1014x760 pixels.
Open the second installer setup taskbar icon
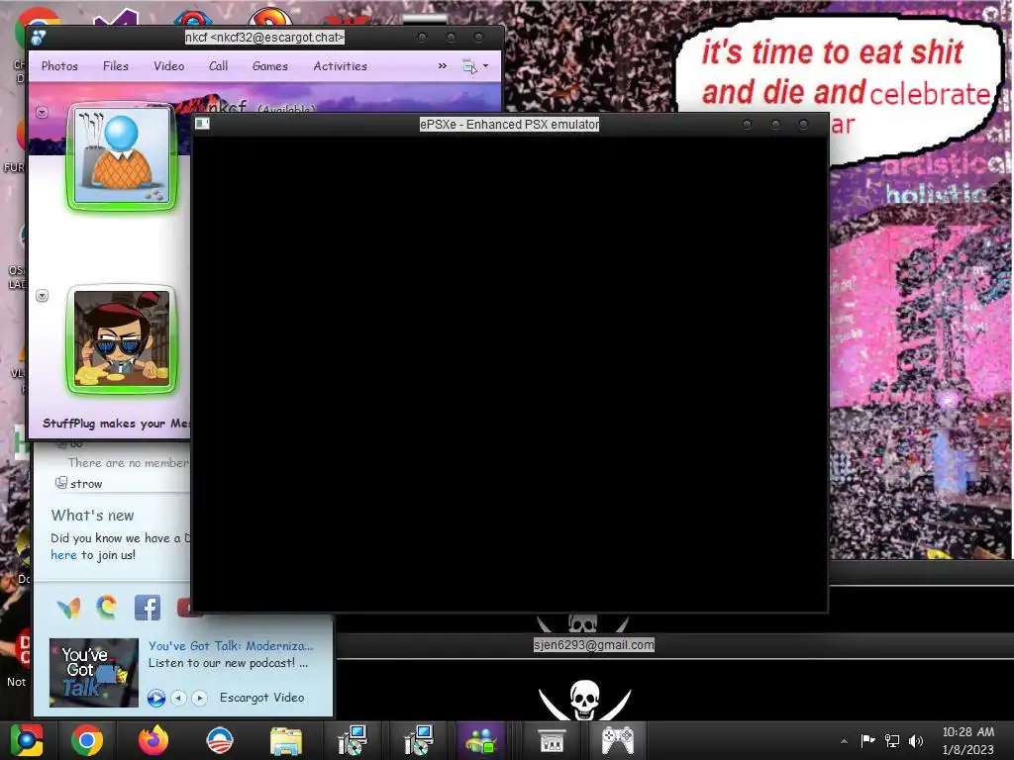click(x=419, y=740)
